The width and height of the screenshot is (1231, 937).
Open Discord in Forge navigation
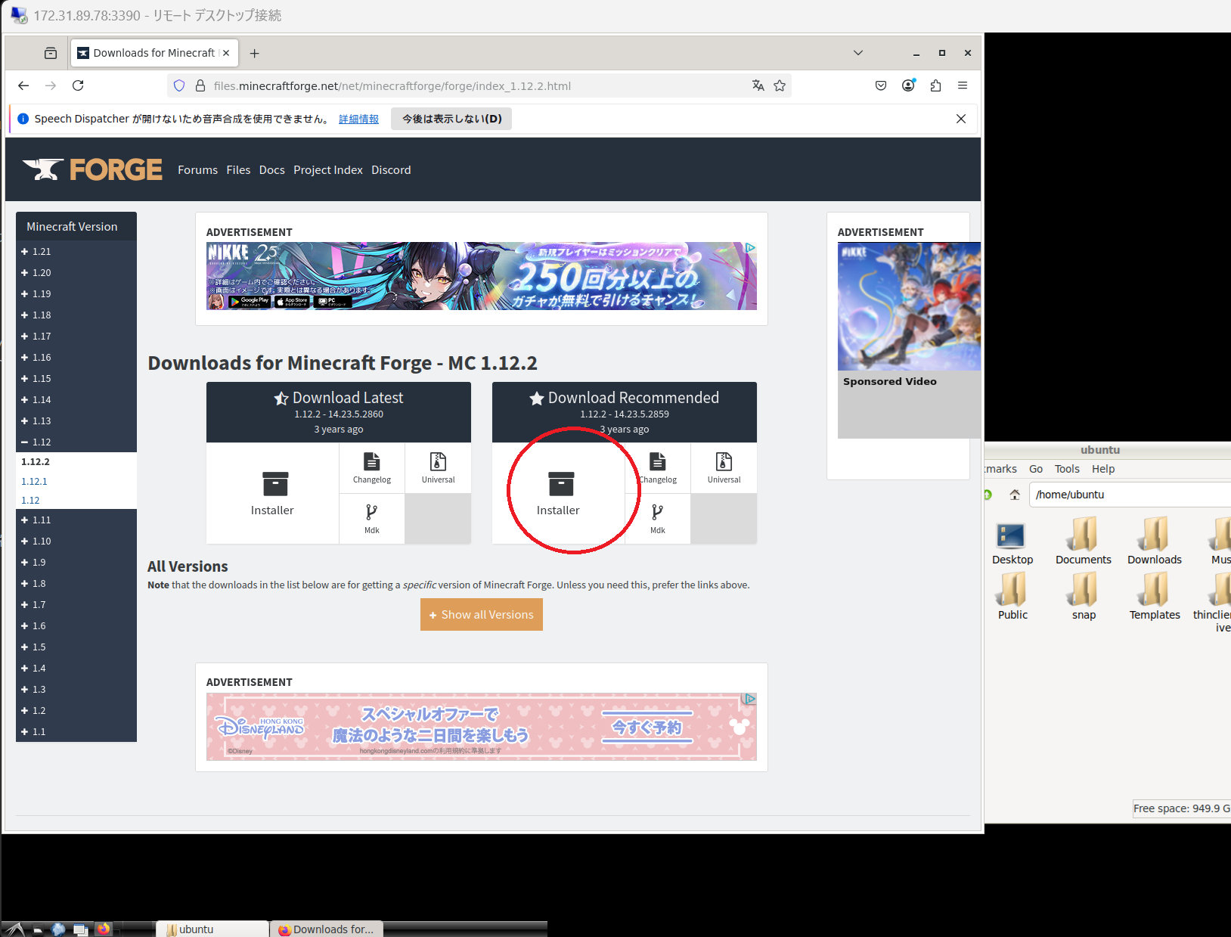click(x=391, y=170)
